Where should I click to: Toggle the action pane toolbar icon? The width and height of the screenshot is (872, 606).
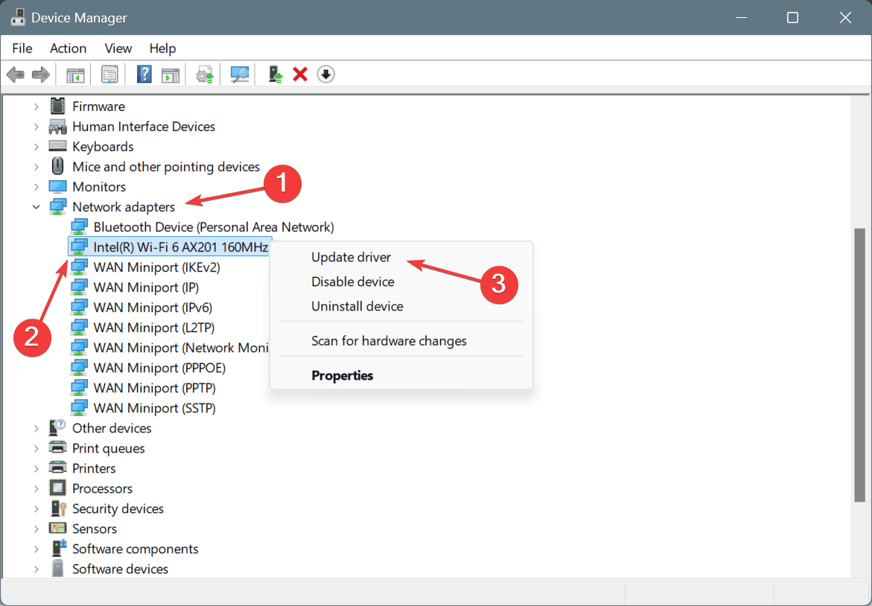(x=171, y=74)
